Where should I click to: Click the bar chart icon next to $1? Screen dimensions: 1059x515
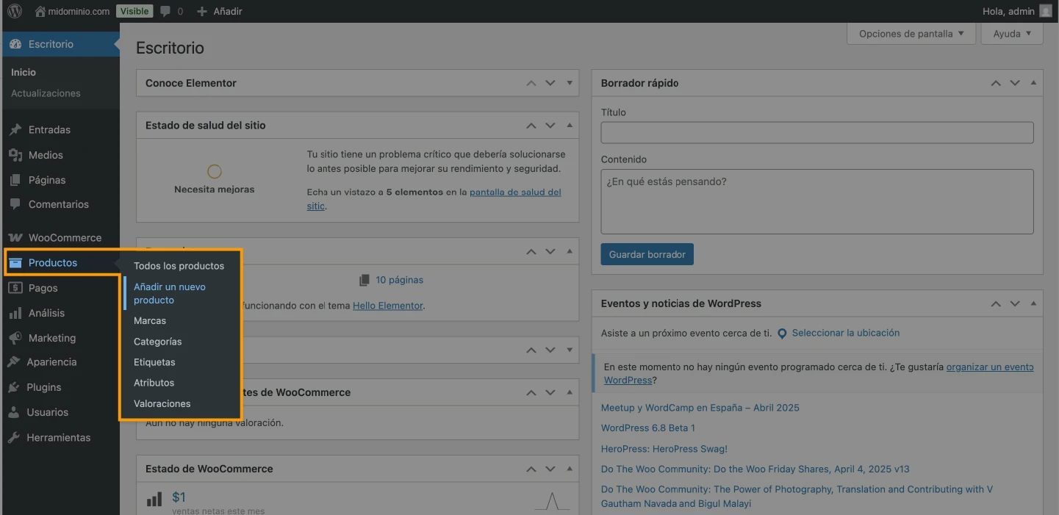click(x=154, y=500)
